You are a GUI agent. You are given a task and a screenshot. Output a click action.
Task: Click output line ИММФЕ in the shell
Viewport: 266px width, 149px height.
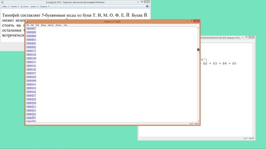coord(31,92)
